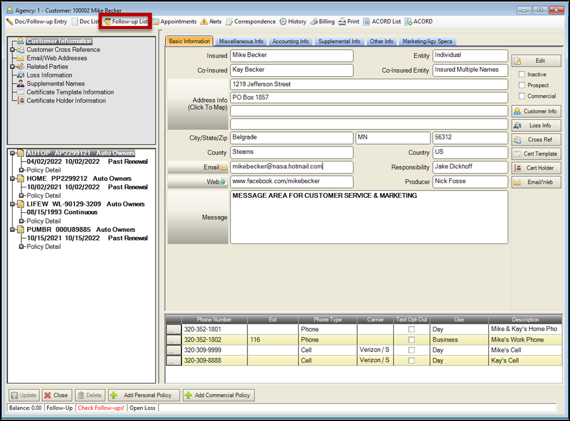Click Check Follow-ups! status entry
570x421 pixels.
click(x=101, y=408)
